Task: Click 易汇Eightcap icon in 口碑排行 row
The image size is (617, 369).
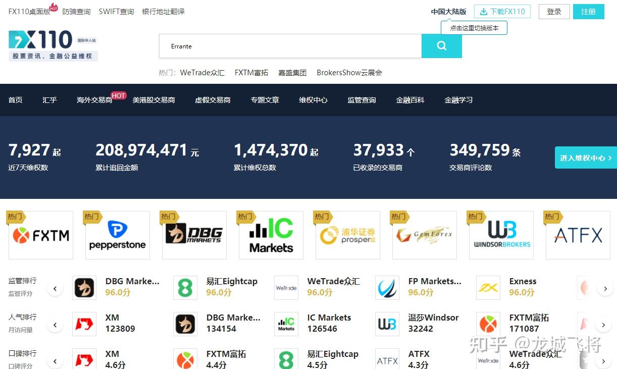Action: coord(286,359)
